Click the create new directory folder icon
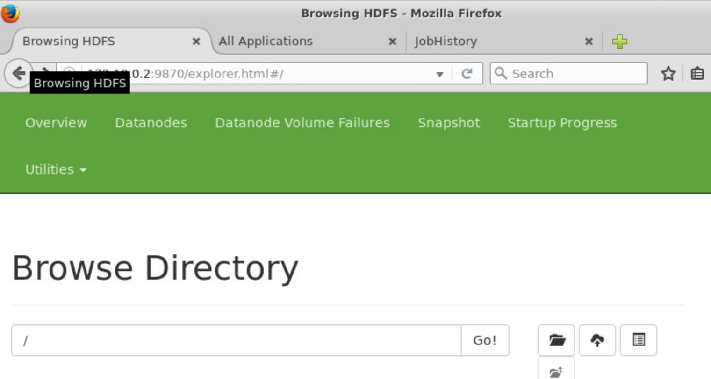The width and height of the screenshot is (711, 379). pyautogui.click(x=556, y=340)
